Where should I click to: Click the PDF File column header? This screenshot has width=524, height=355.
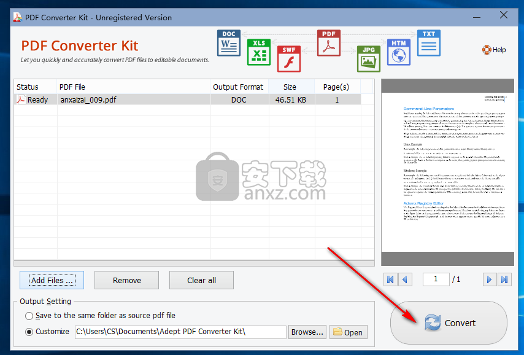[133, 87]
